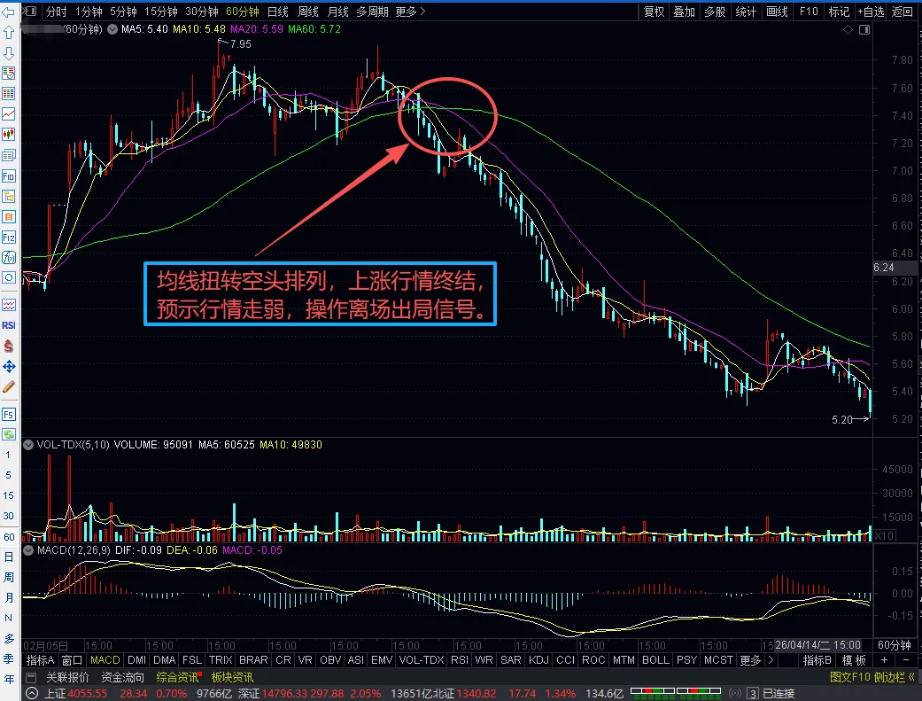Switch to the 日线 tab
The image size is (922, 701).
coord(277,12)
